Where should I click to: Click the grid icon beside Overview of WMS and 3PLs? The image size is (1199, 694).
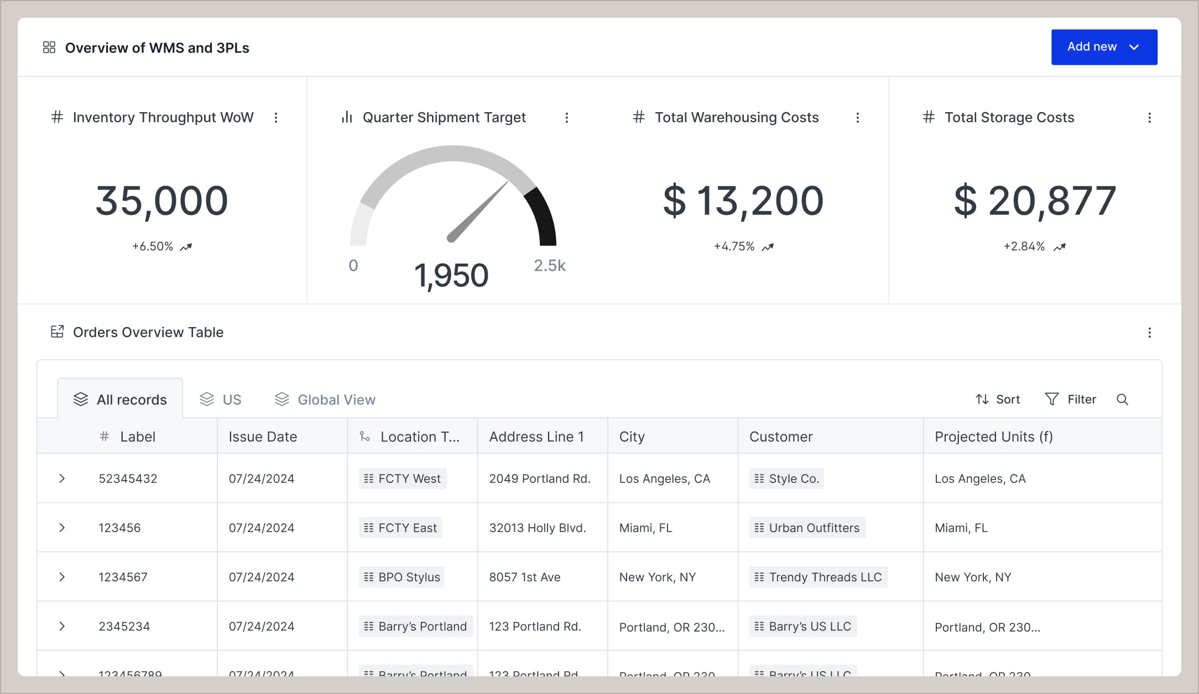click(49, 48)
